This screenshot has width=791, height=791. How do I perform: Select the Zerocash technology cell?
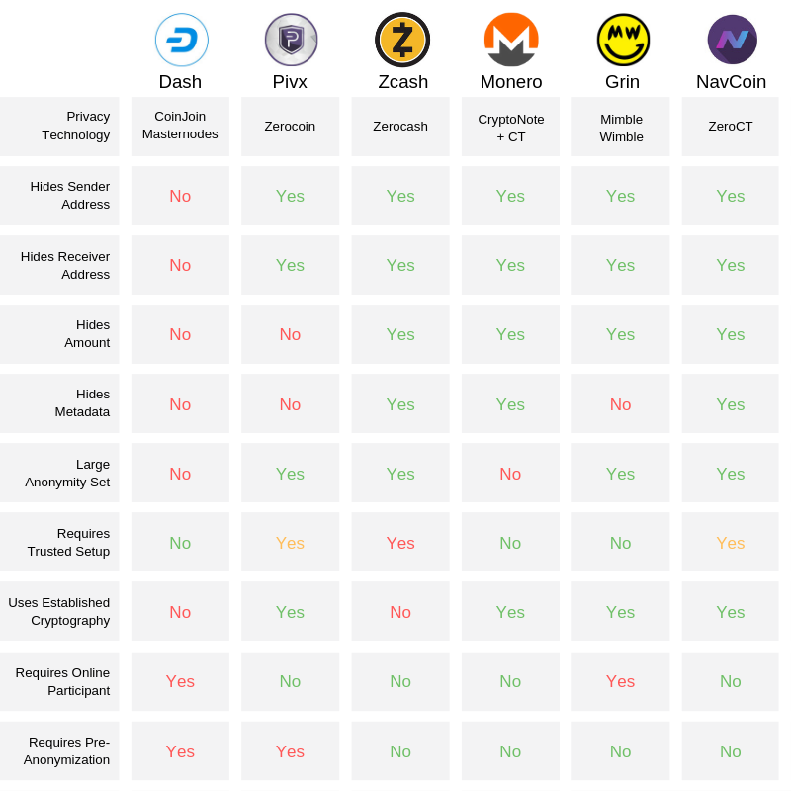click(400, 127)
